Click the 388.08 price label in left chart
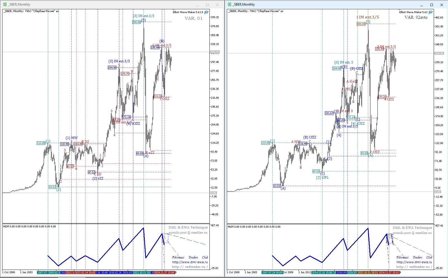This screenshot has width=448, height=278. point(136,22)
